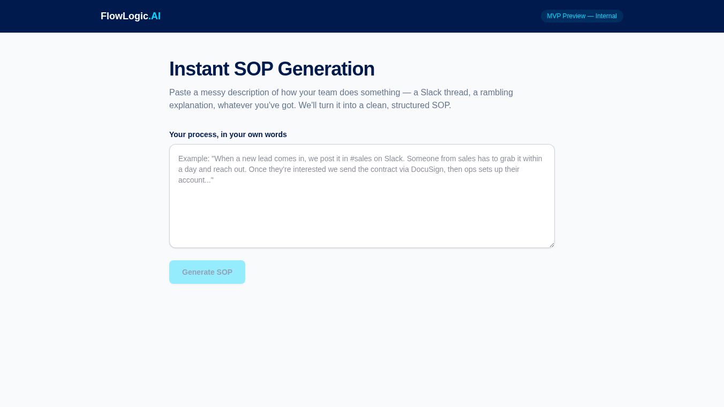
Task: Click the Generate SOP button
Action: (207, 272)
